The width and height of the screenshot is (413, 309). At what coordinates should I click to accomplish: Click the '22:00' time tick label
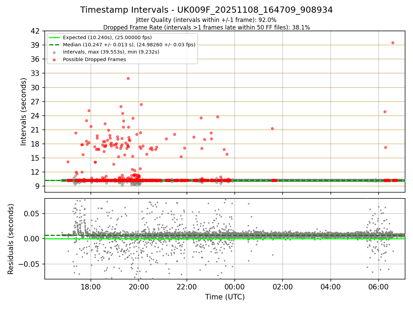tap(187, 287)
